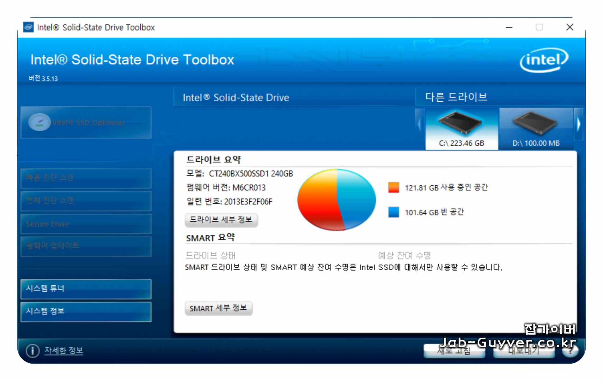Image resolution: width=603 pixels, height=381 pixels.
Task: Click the 101.64 GB 빈 공간 label
Action: click(x=434, y=212)
